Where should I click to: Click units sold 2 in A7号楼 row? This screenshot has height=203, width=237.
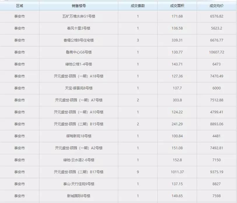[x=138, y=100]
